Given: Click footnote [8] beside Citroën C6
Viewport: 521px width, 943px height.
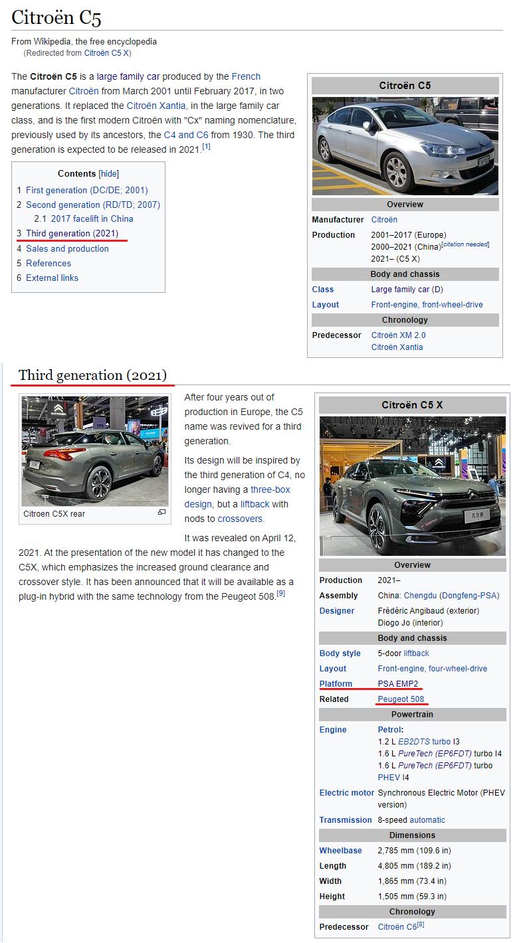Looking at the screenshot, I should (x=421, y=924).
